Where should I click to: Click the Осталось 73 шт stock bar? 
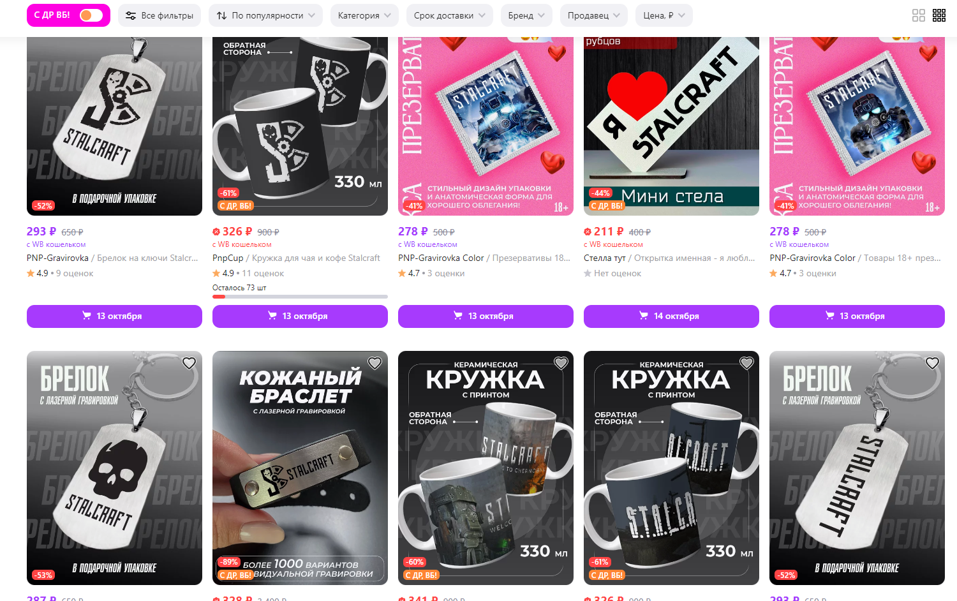pos(300,297)
